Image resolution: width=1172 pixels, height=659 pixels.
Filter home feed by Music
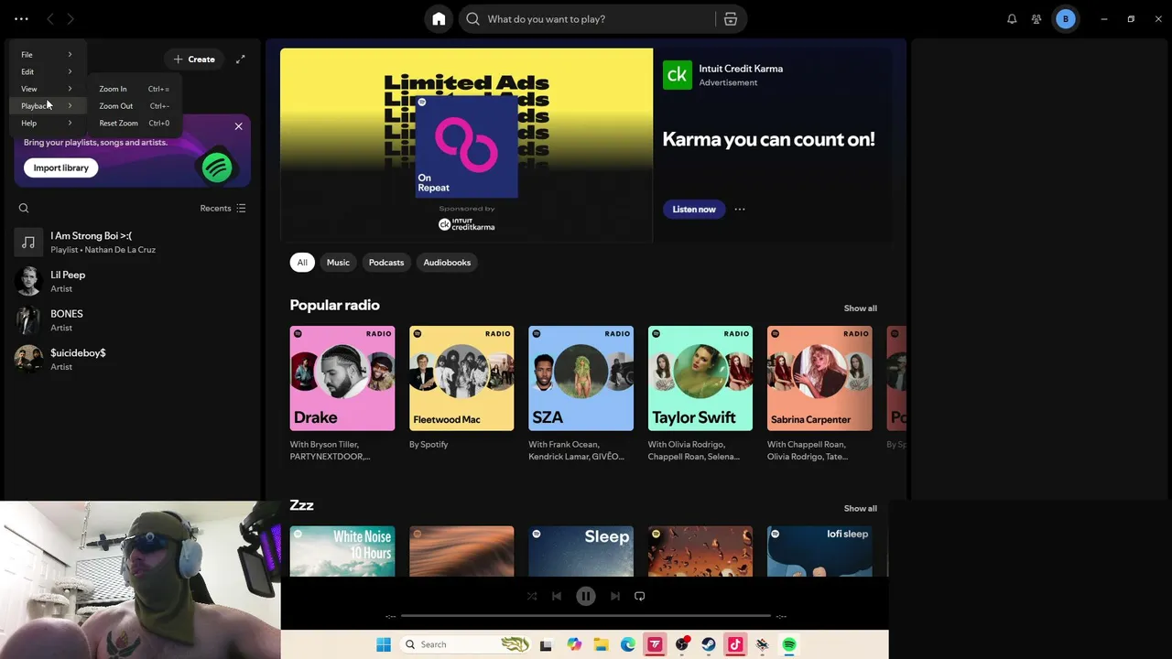pos(338,263)
